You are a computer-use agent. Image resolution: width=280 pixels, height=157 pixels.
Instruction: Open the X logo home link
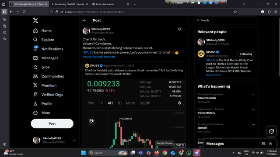coord(35,20)
